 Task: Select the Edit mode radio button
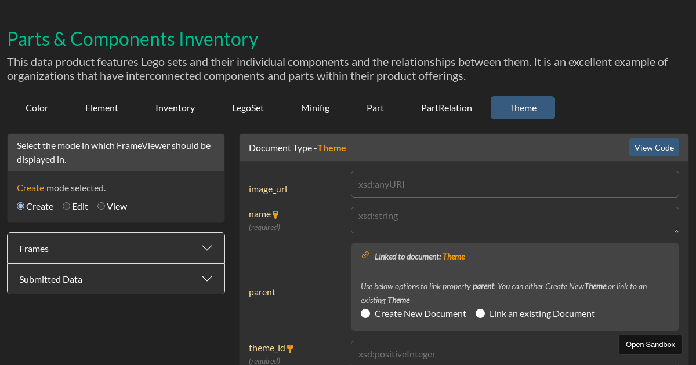pos(66,206)
